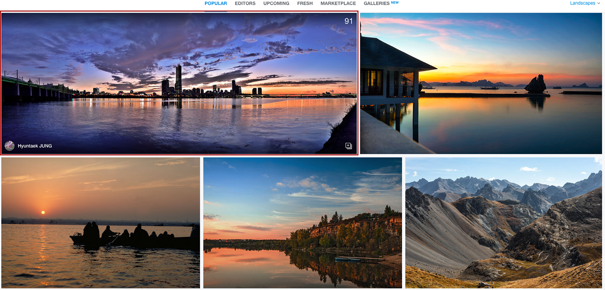Navigate to the Galleries tab
The width and height of the screenshot is (605, 290).
point(376,4)
